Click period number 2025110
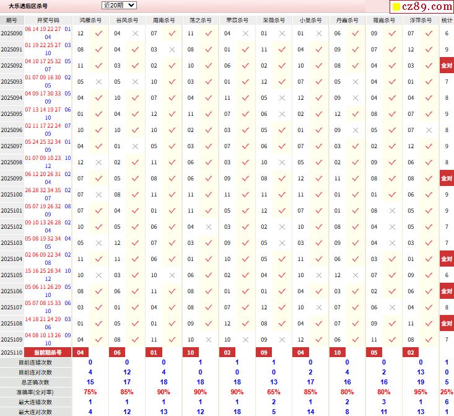This screenshot has width=454, height=416. (12, 353)
